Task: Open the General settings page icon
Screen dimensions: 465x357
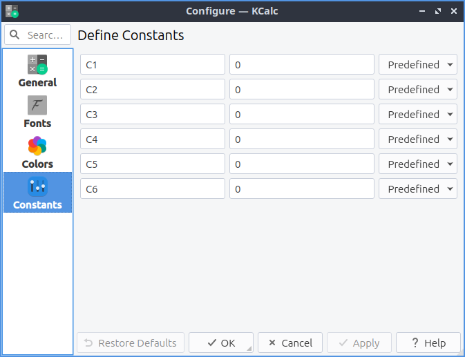Action: tap(37, 65)
